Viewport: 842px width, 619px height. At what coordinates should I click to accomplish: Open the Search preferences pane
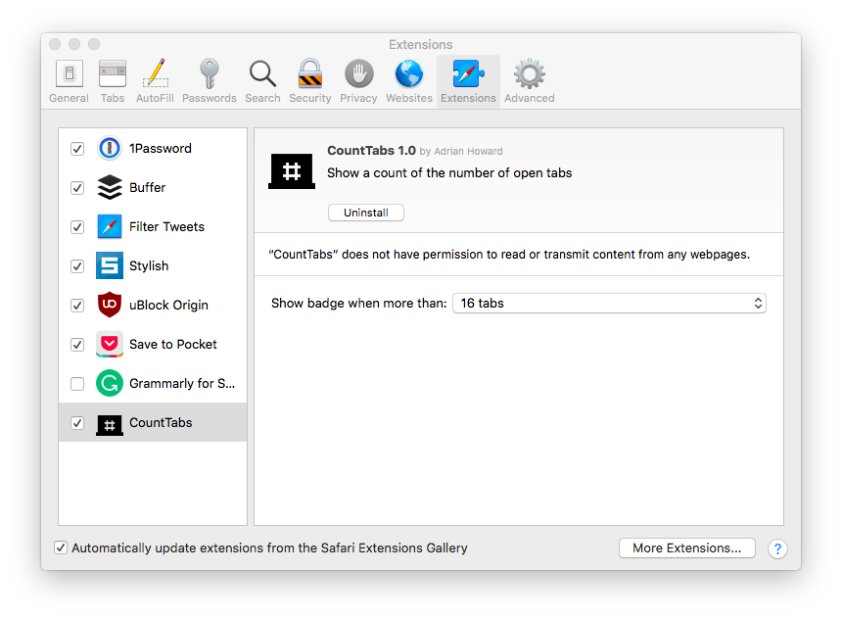(262, 81)
